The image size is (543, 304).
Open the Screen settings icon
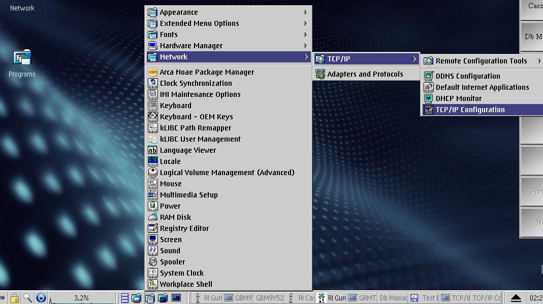153,240
